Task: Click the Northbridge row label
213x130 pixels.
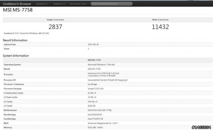Action: coord(10,114)
